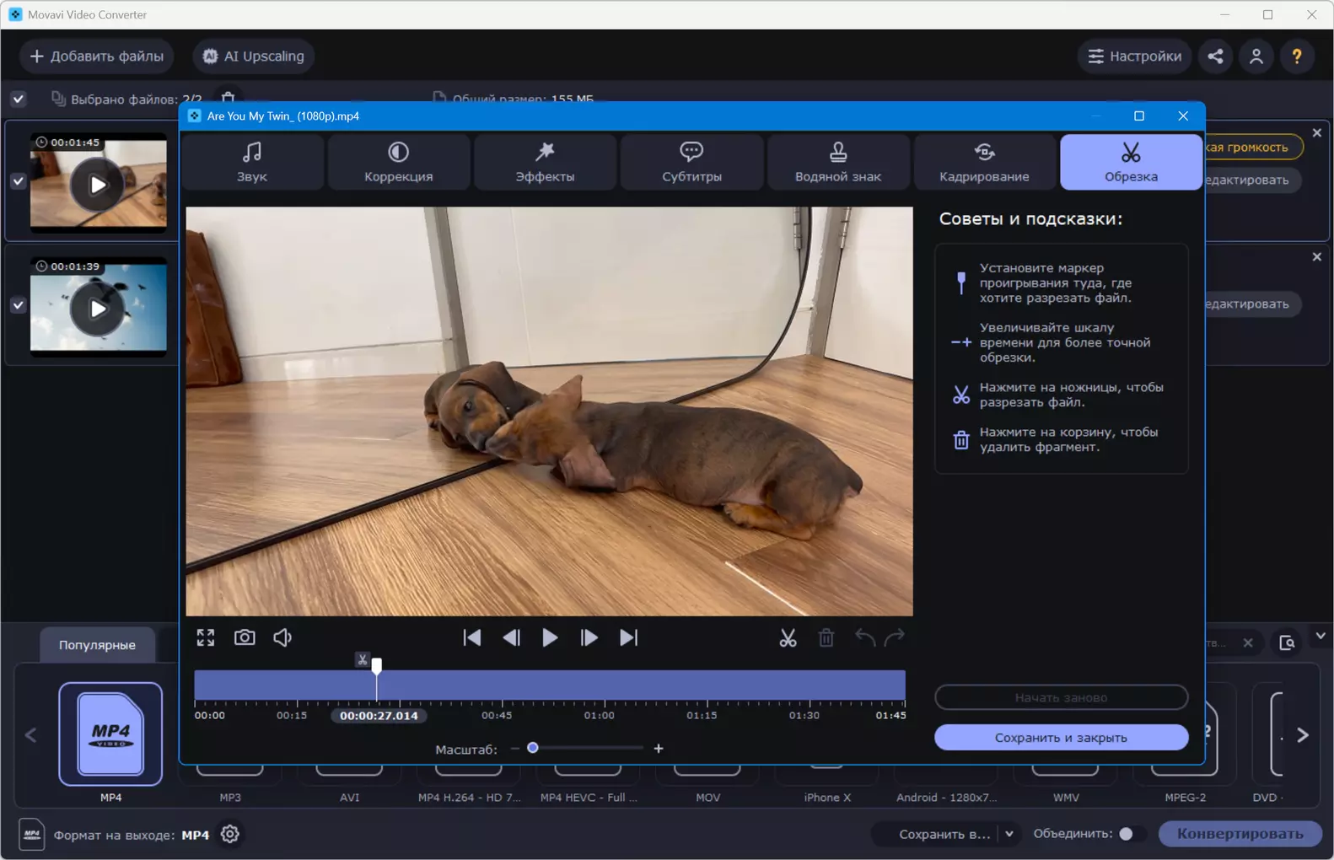1334x860 pixels.
Task: Remove the first file with X
Action: pyautogui.click(x=1317, y=133)
